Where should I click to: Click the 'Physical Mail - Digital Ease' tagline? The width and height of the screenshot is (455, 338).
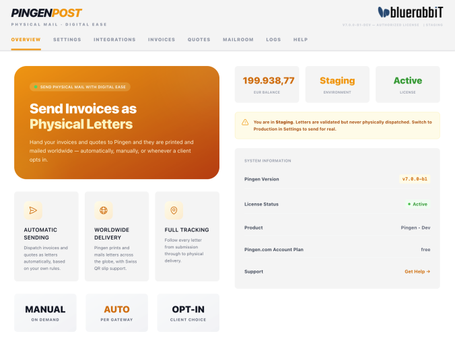[59, 24]
